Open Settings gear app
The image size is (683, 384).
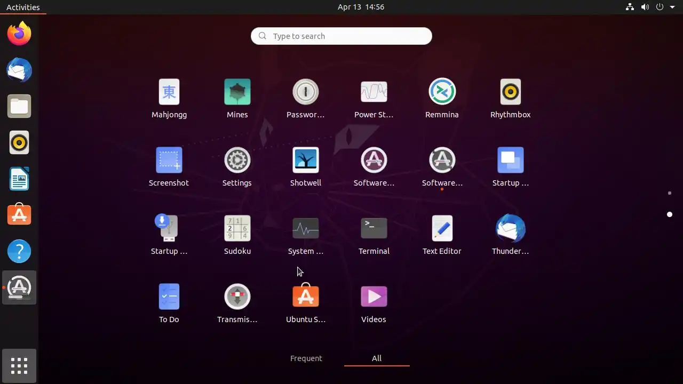[x=237, y=167]
